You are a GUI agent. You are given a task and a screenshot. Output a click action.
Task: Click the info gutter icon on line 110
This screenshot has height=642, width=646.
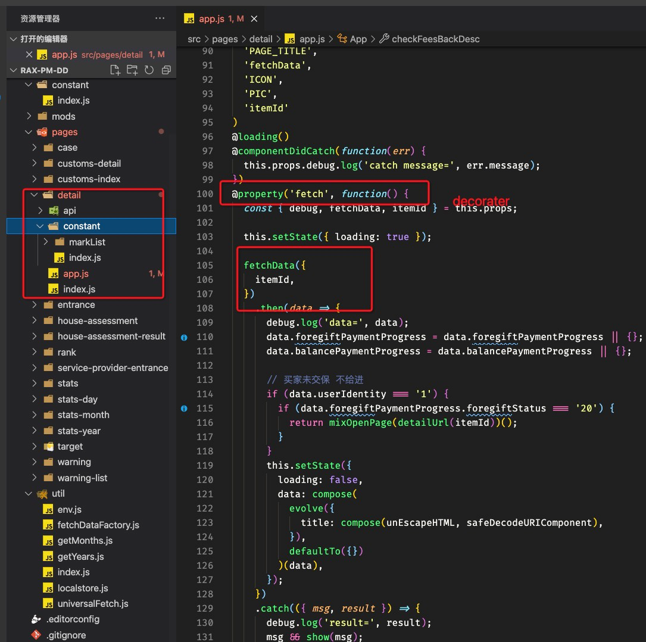click(184, 337)
